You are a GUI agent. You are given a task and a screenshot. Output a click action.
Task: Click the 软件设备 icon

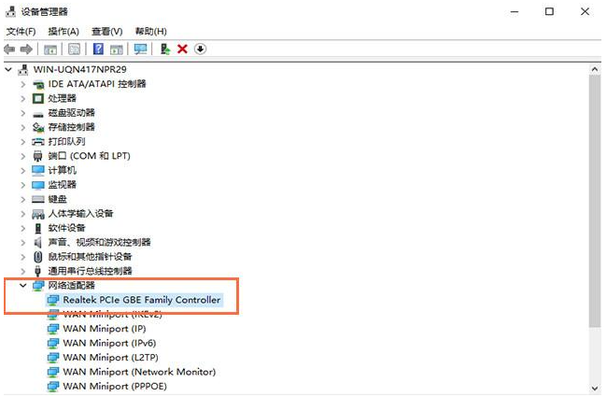38,228
